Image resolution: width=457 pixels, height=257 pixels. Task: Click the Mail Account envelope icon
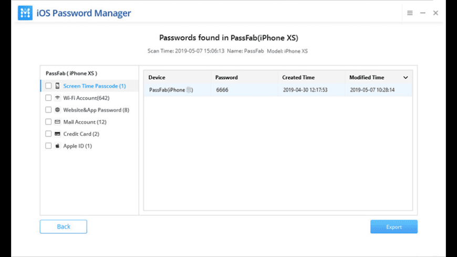[57, 122]
